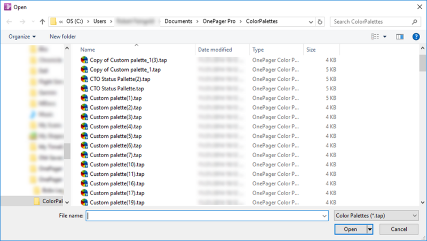
Task: Select the CTO Status Pallette.tap icon
Action: pyautogui.click(x=84, y=88)
